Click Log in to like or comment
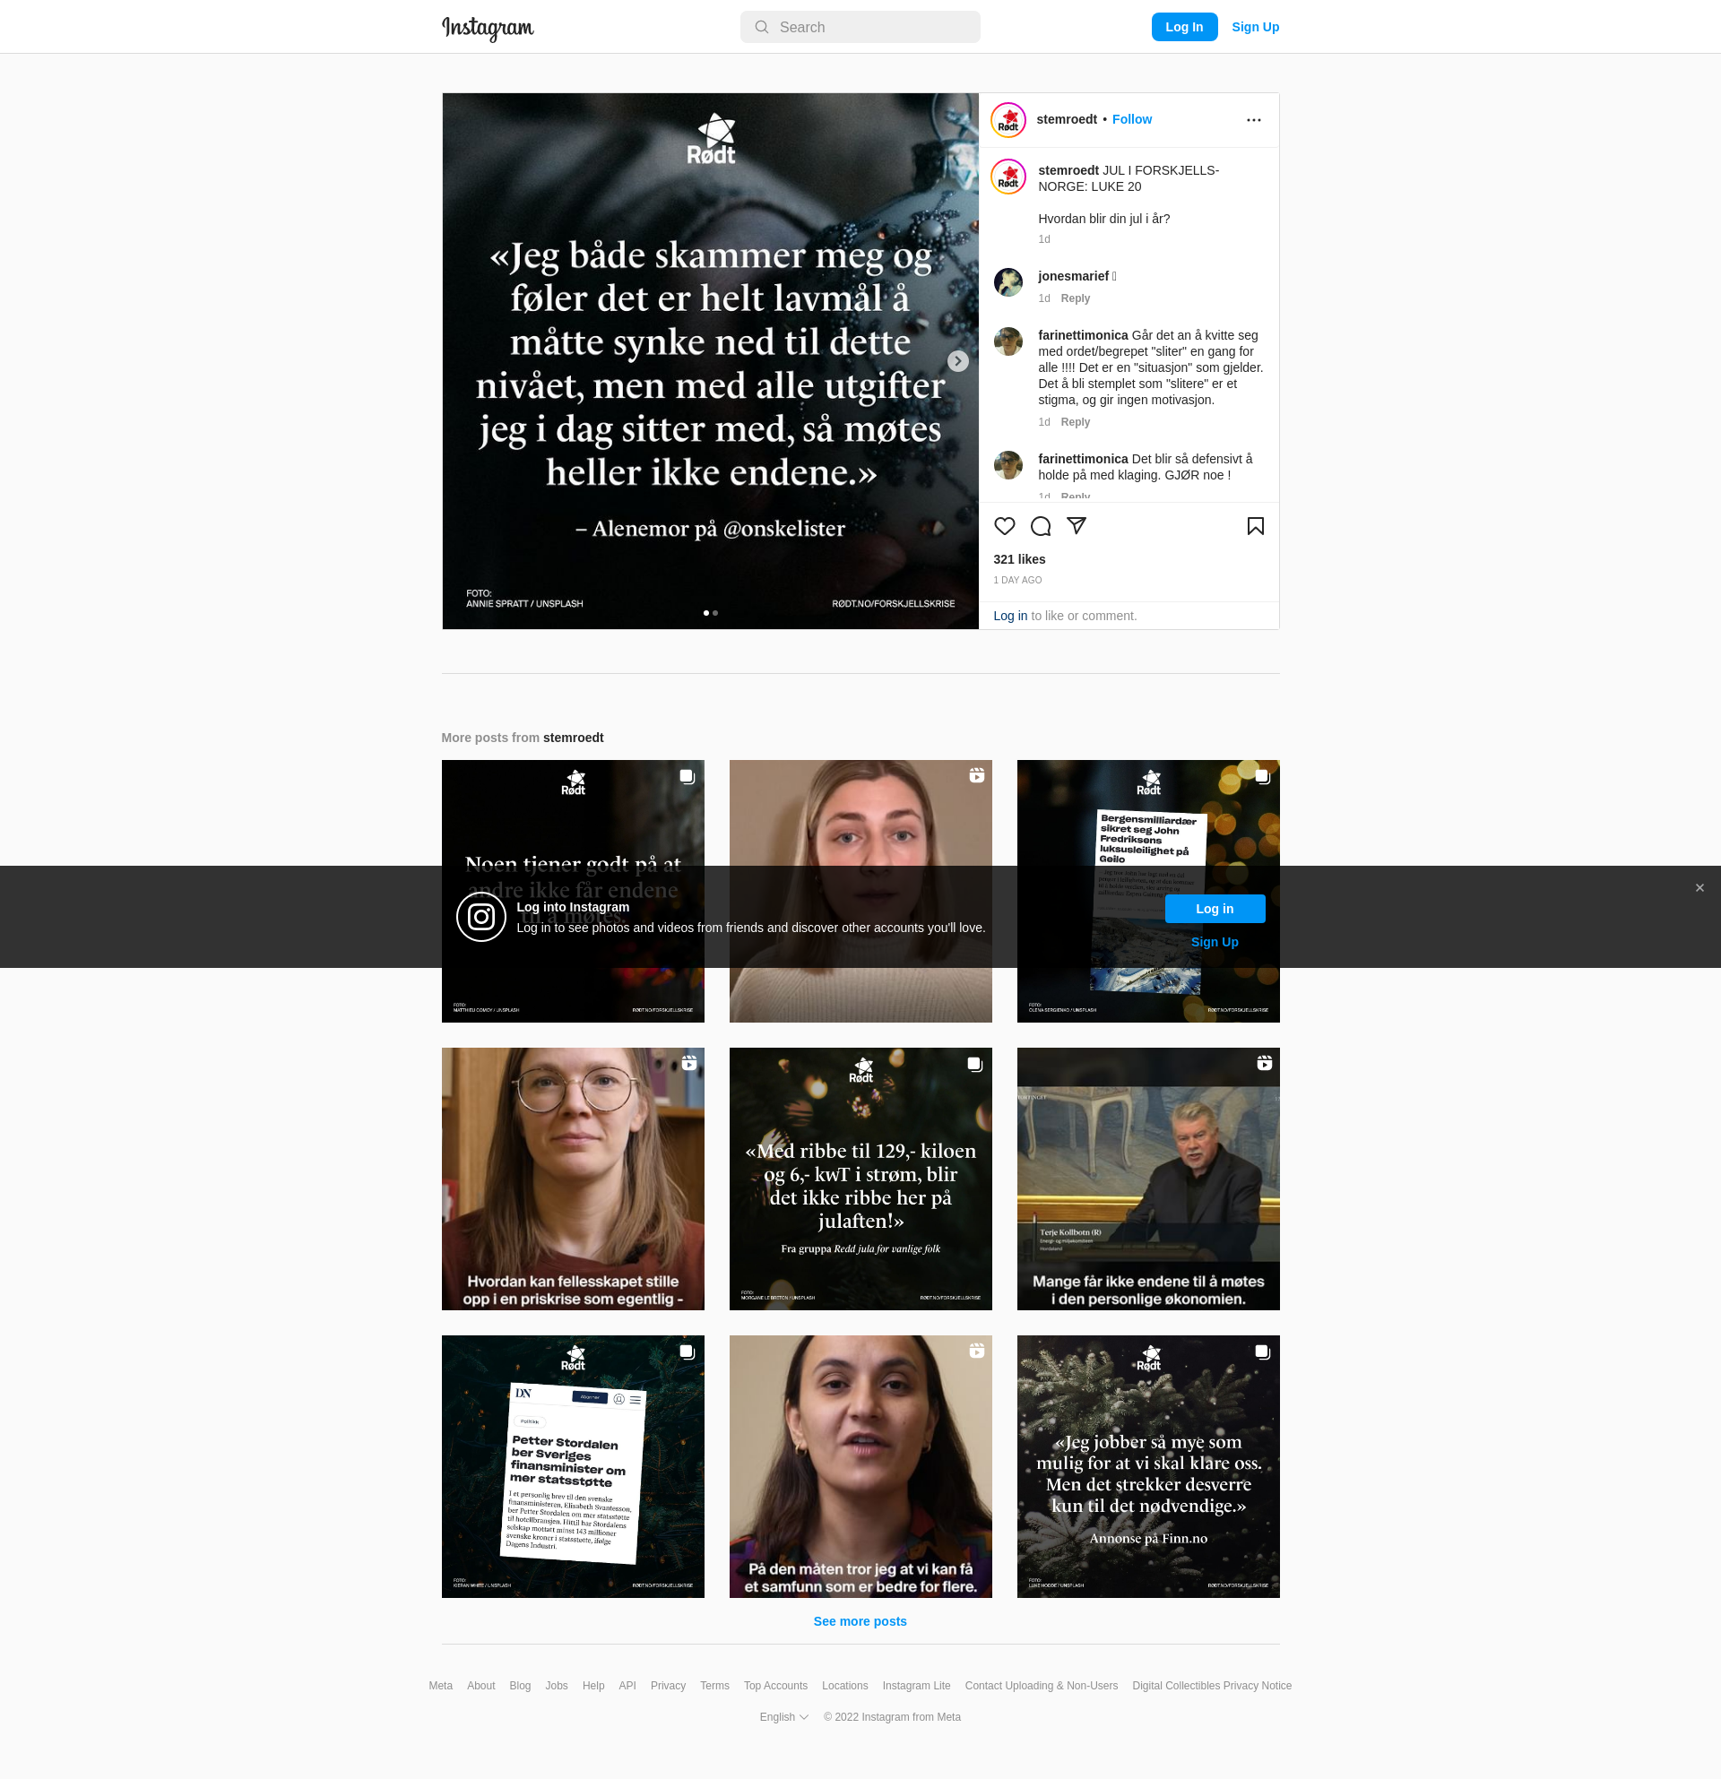The width and height of the screenshot is (1721, 1779). (x=1009, y=616)
